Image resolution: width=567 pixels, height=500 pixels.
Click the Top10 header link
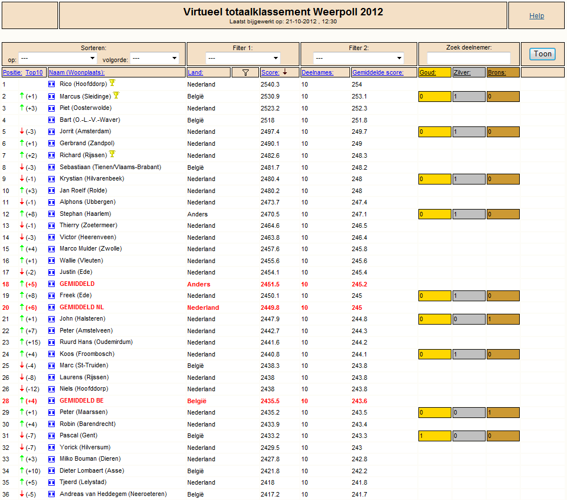point(34,72)
